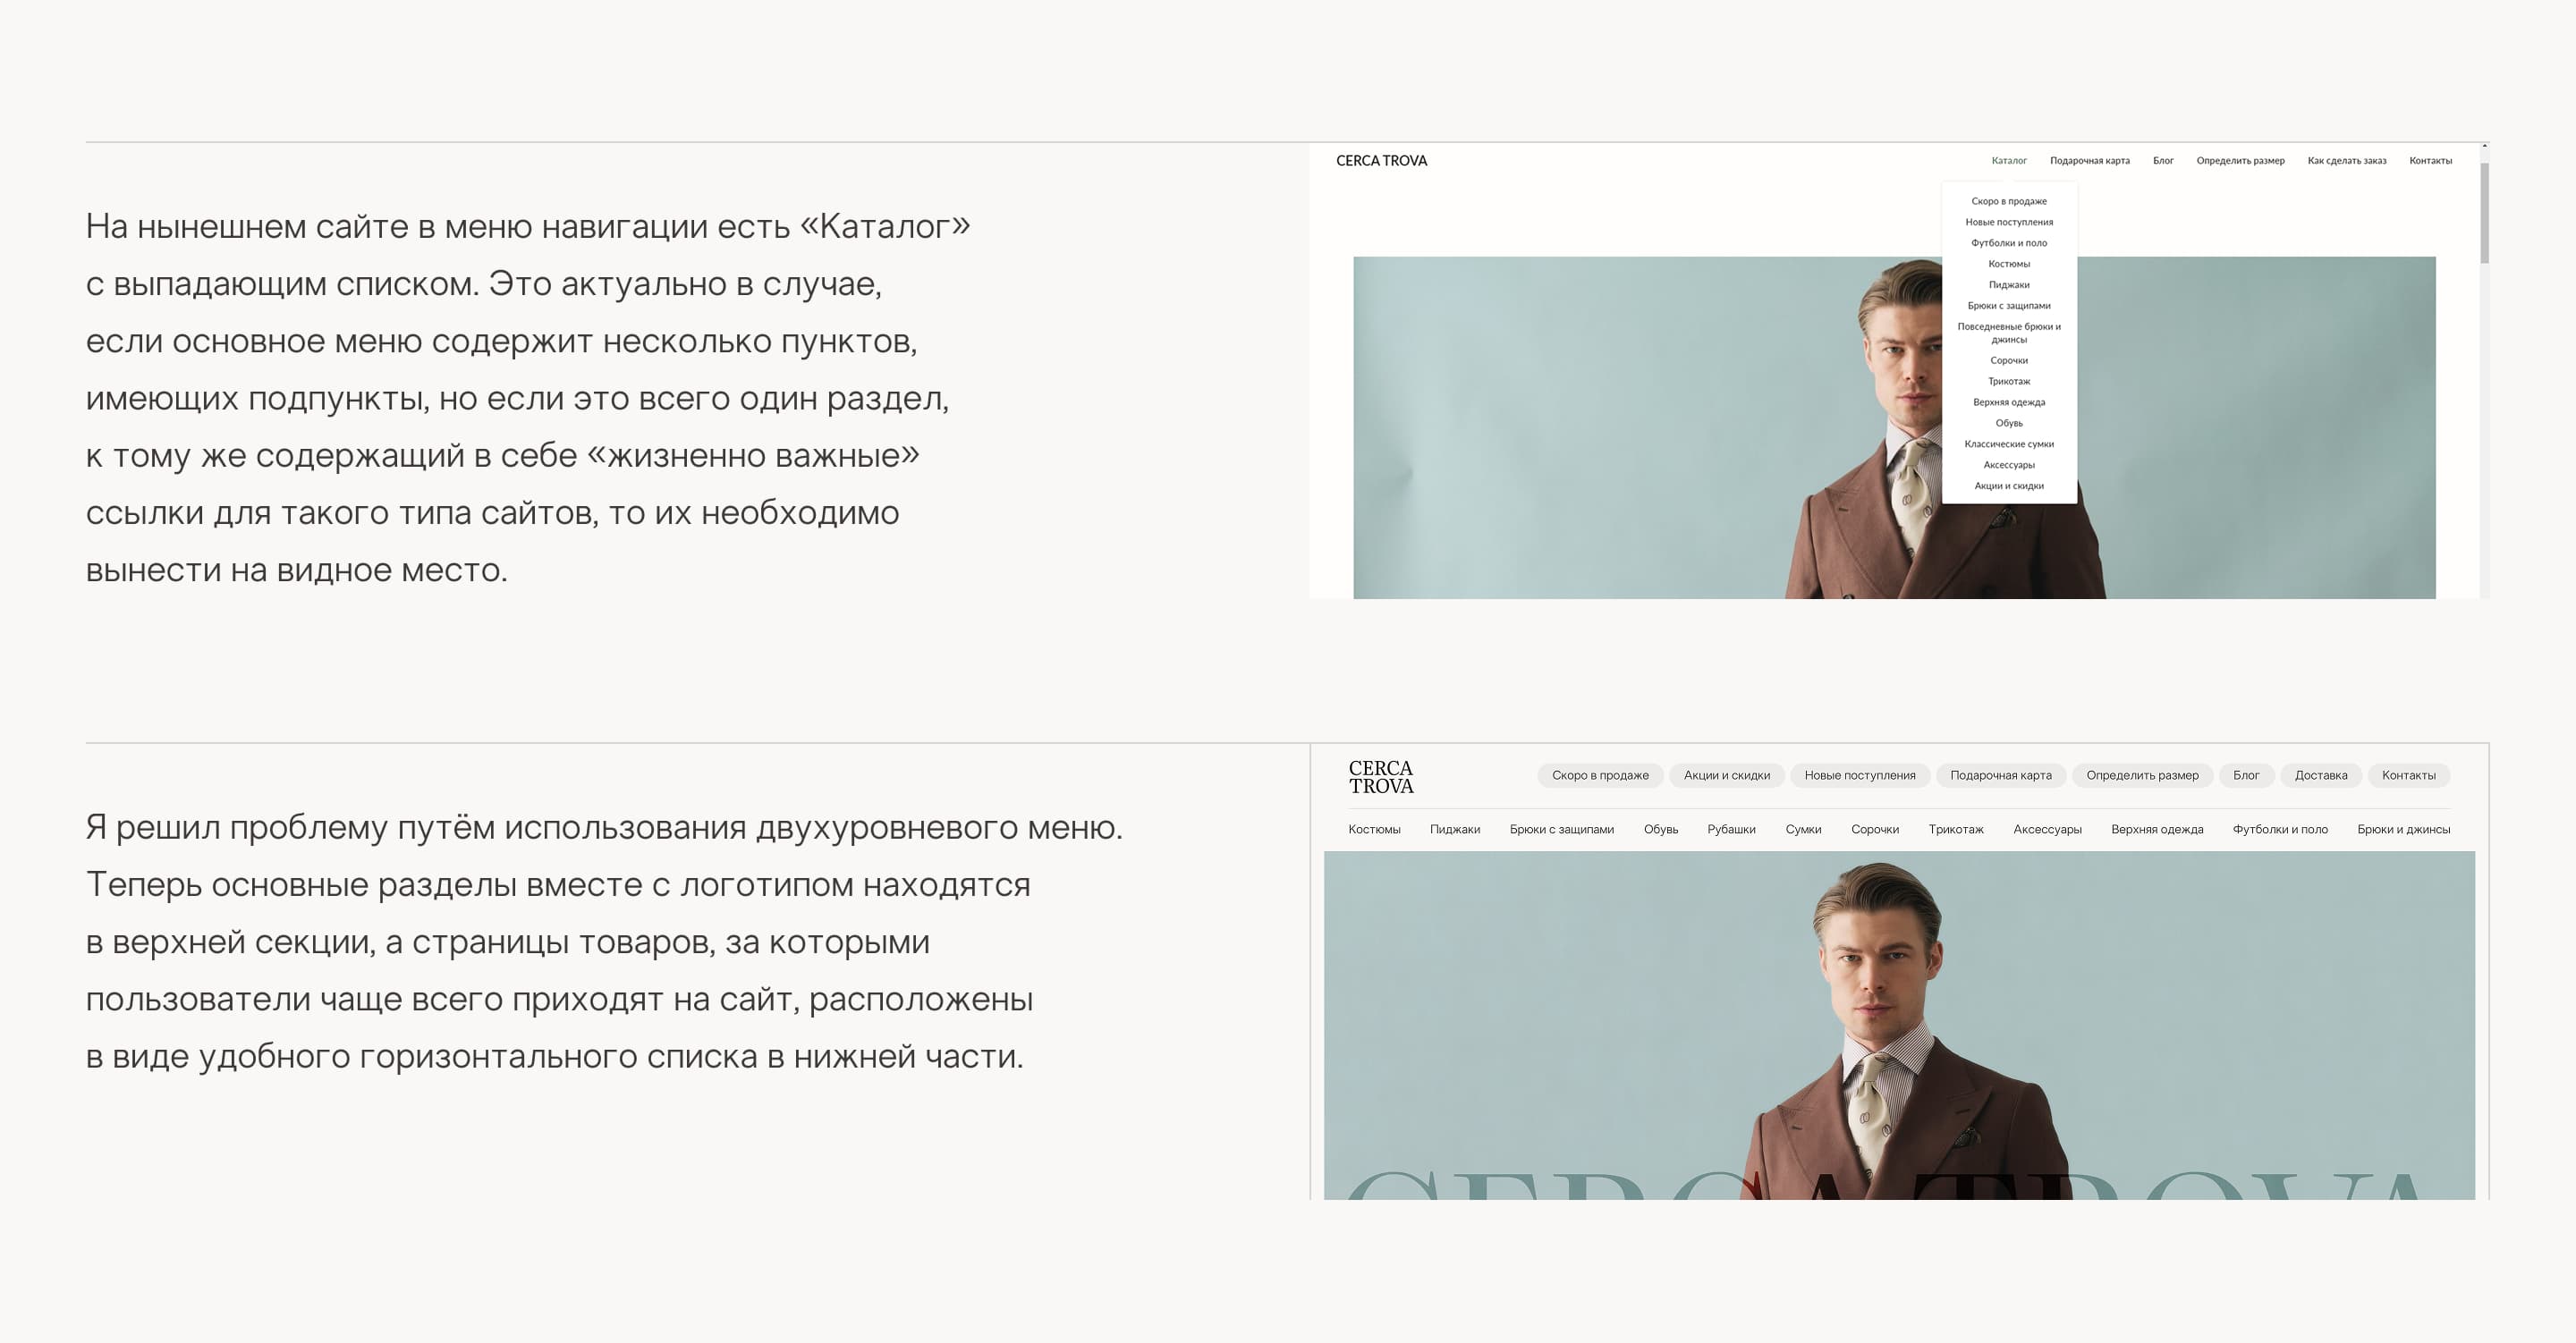Click Футболки и поло category
Image resolution: width=2576 pixels, height=1343 pixels.
click(2279, 829)
